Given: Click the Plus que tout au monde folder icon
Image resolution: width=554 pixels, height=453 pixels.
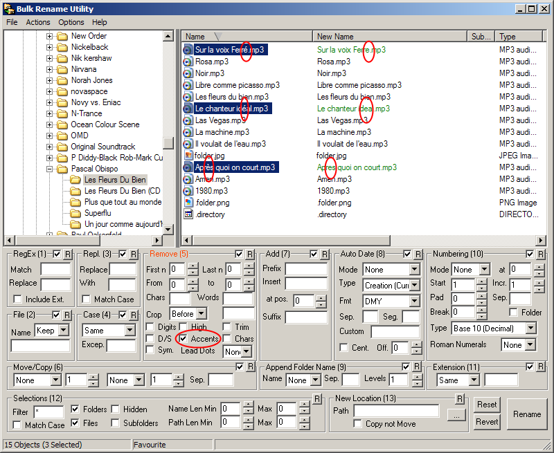Looking at the screenshot, I should pyautogui.click(x=75, y=202).
